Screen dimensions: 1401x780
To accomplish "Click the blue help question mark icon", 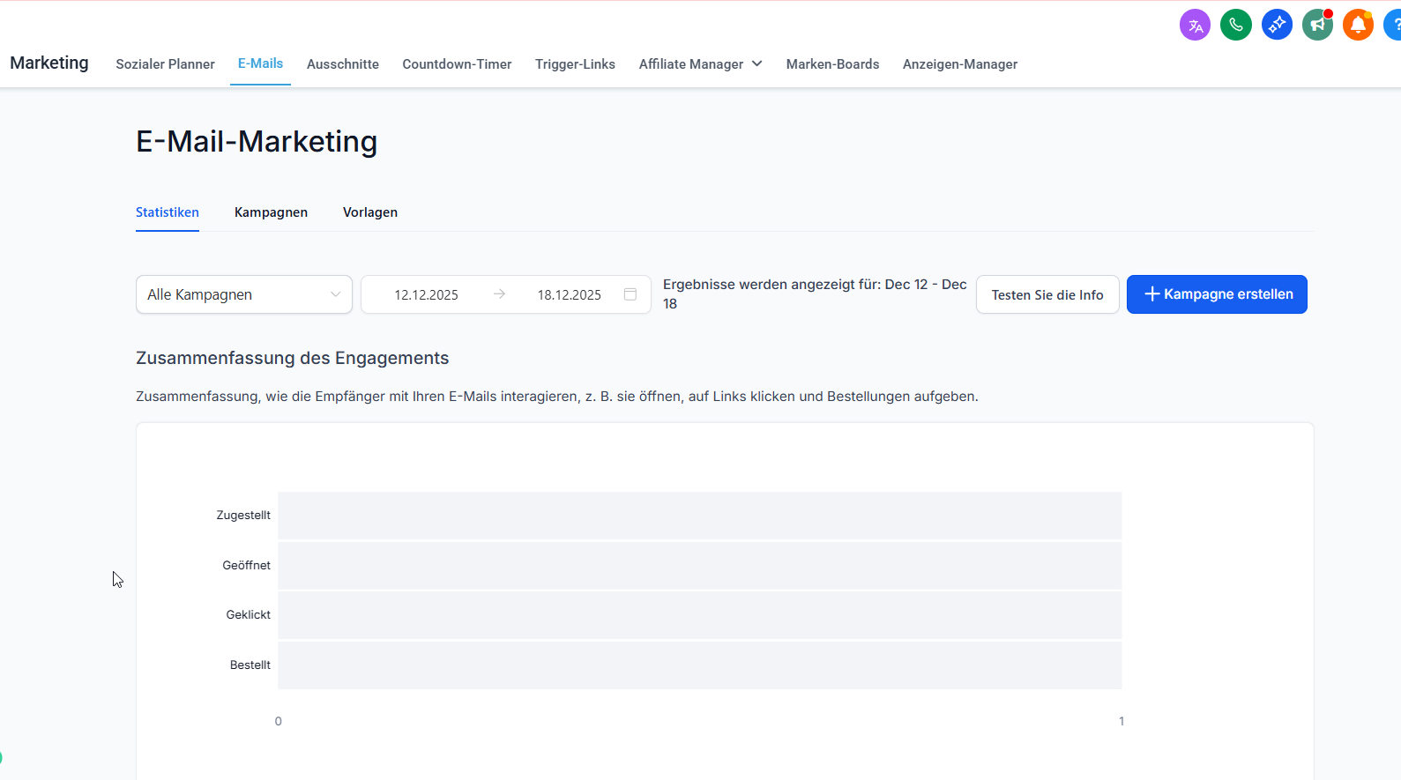I will coord(1394,25).
